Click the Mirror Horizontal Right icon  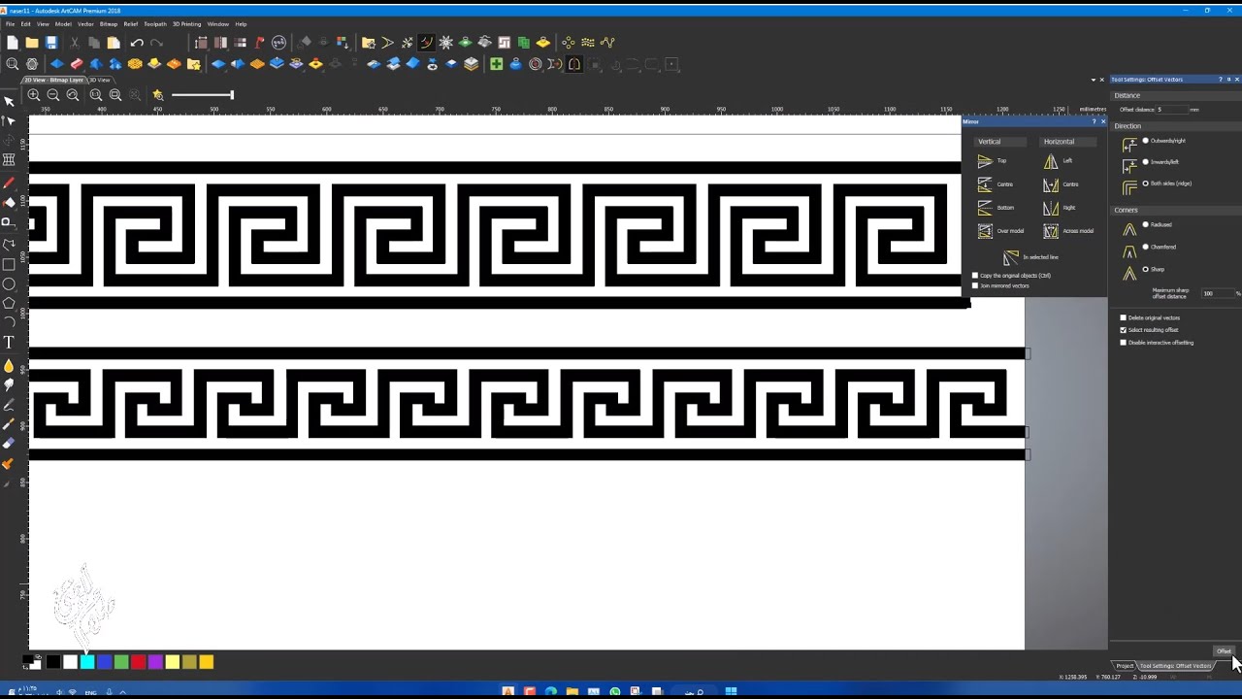click(x=1051, y=208)
